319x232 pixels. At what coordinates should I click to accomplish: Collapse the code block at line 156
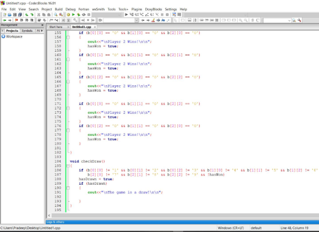[68, 37]
